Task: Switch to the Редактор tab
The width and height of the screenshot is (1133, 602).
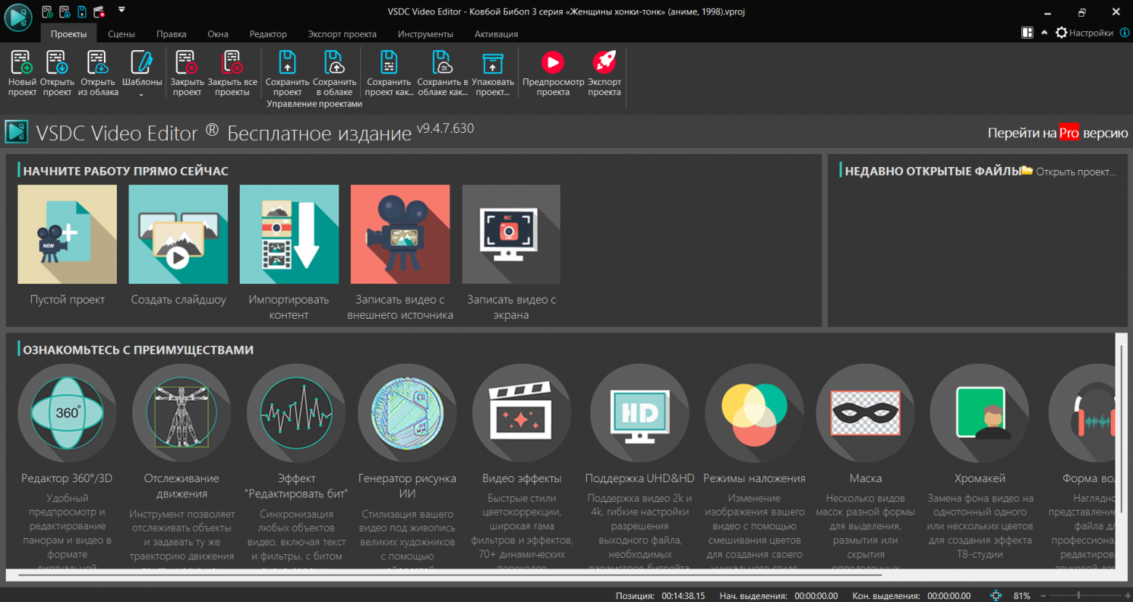Action: pyautogui.click(x=268, y=33)
